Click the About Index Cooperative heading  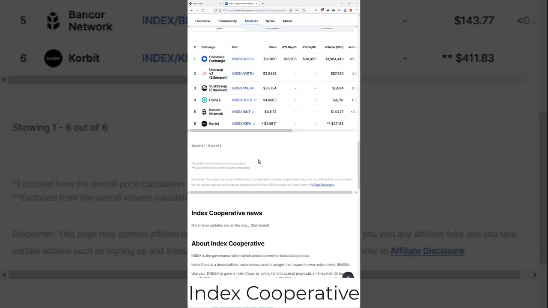click(228, 243)
